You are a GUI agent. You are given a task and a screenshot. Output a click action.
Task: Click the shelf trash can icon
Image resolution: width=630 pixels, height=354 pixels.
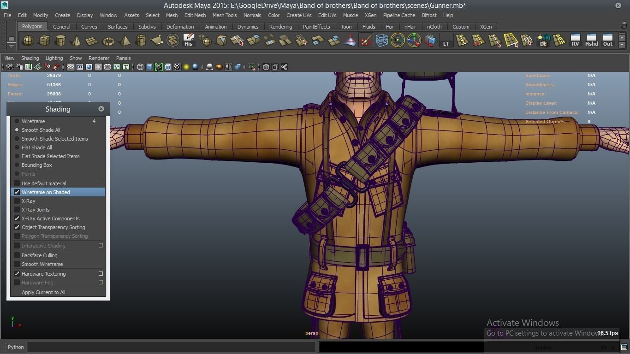click(x=624, y=25)
